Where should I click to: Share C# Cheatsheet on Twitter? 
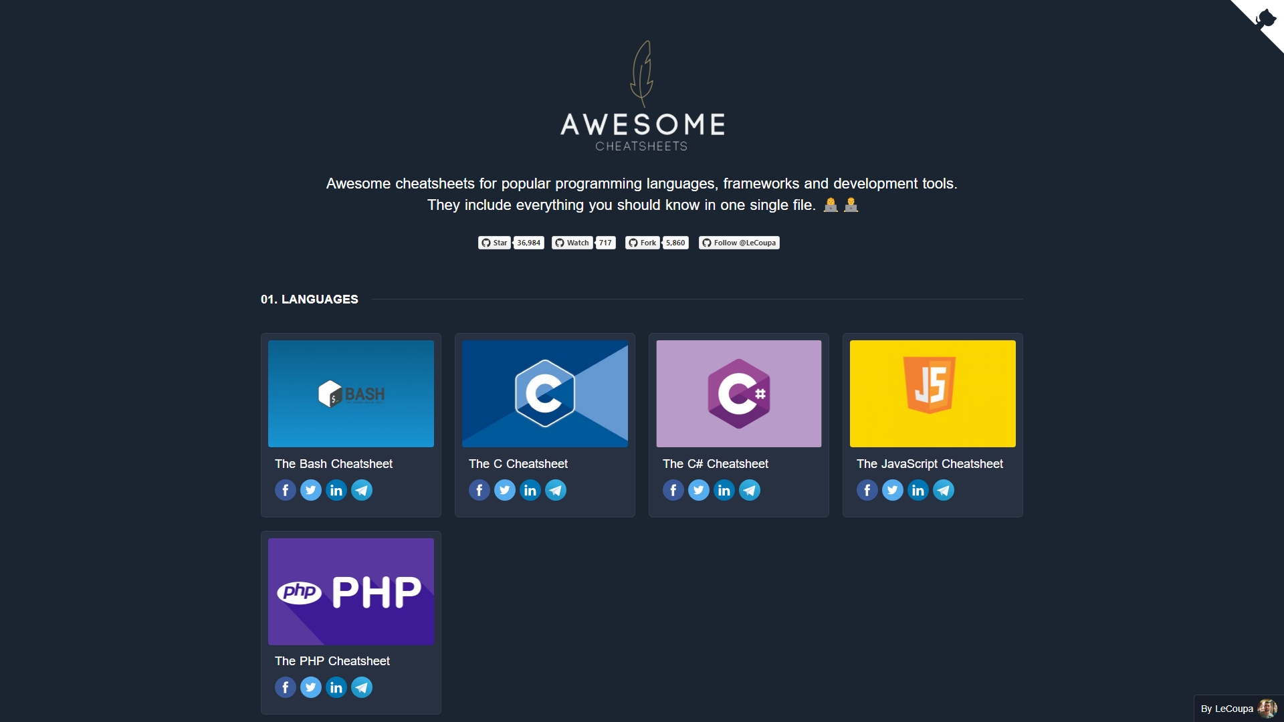[x=699, y=490]
